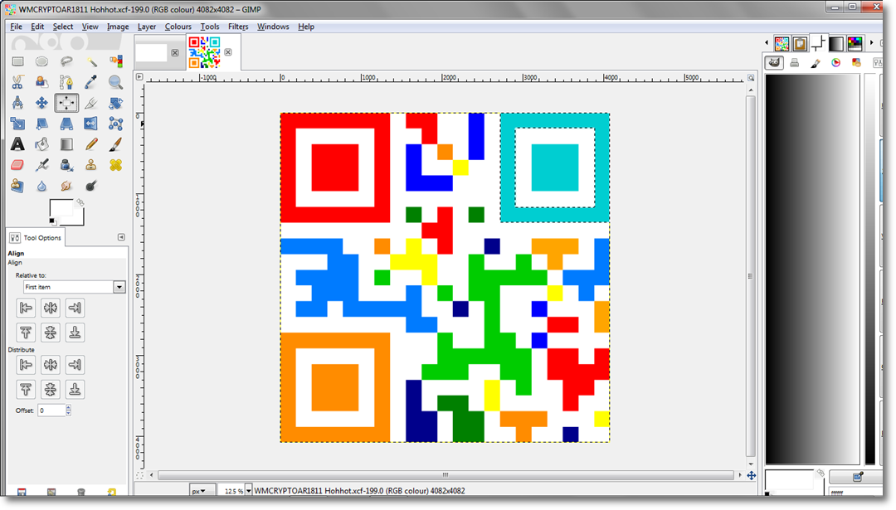Select the Colour Picker eyedropper

click(x=91, y=82)
